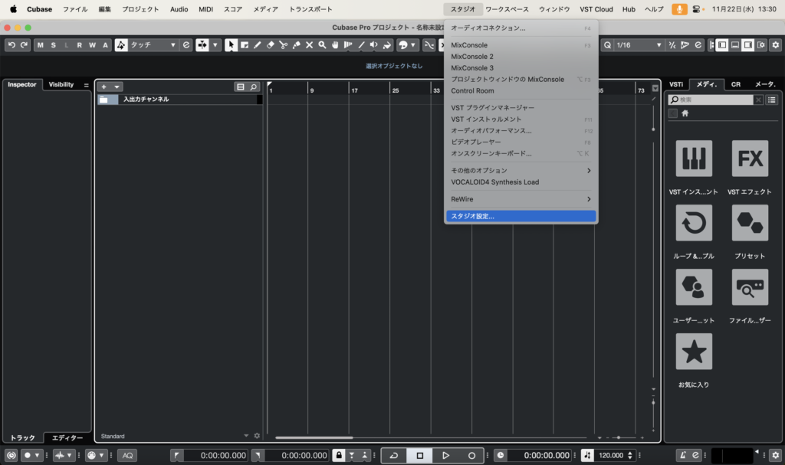Open the タッチ automation mode dropdown

153,45
